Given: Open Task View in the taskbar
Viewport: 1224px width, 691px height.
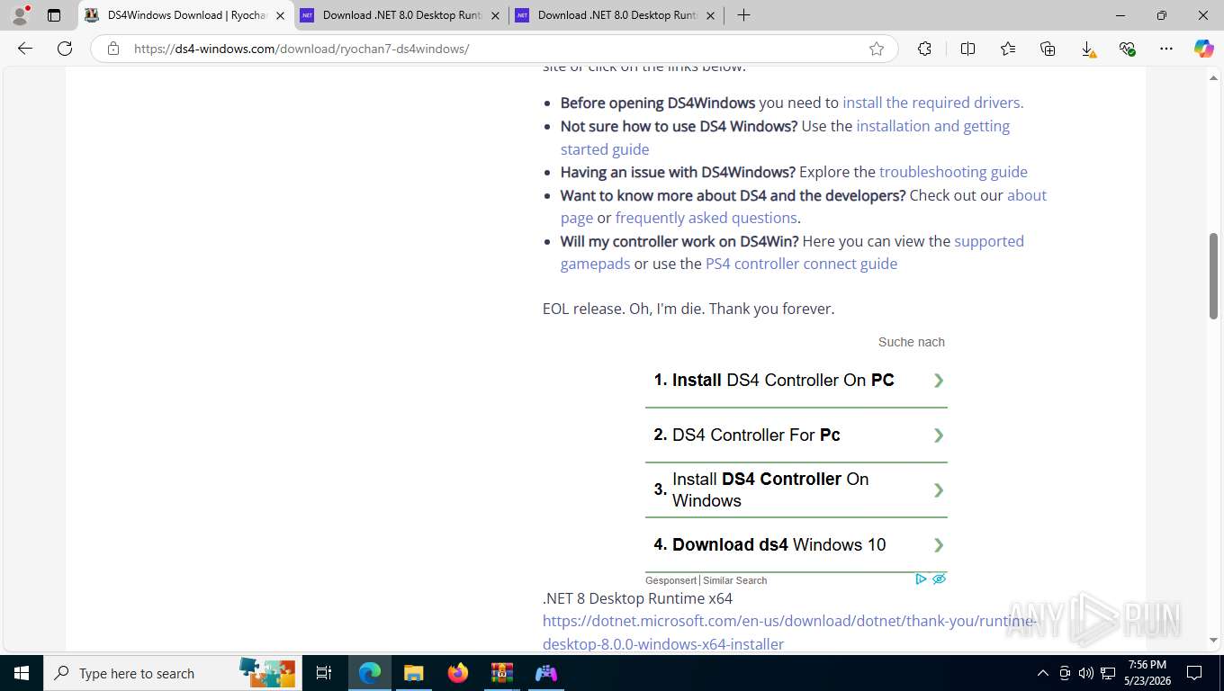Looking at the screenshot, I should pos(324,673).
